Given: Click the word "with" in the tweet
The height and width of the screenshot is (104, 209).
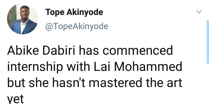Looking at the screenshot, I should point(78,67).
